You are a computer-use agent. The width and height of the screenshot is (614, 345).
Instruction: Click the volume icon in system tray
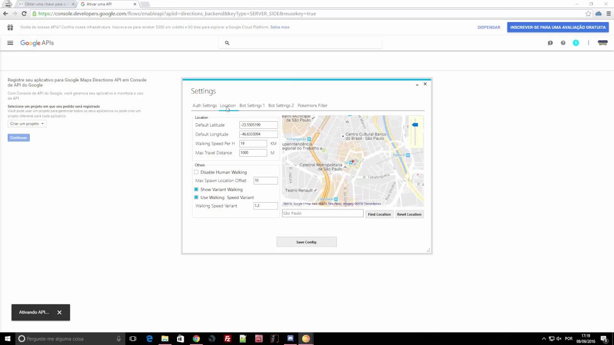(559, 339)
